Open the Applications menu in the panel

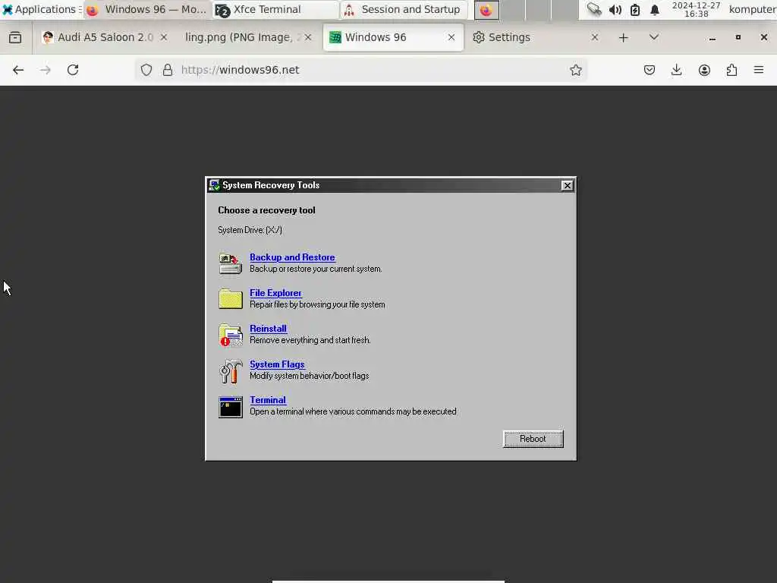pyautogui.click(x=41, y=9)
